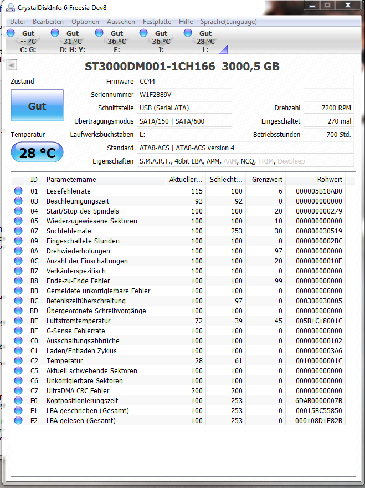The width and height of the screenshot is (365, 488).
Task: Click status orb of LBA gelesen (Gesamt)
Action: click(18, 420)
